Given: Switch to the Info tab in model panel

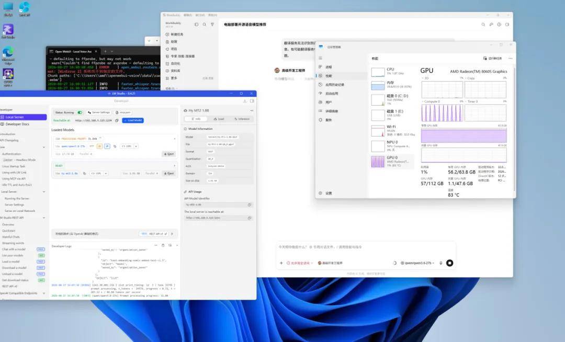Looking at the screenshot, I should tap(196, 119).
